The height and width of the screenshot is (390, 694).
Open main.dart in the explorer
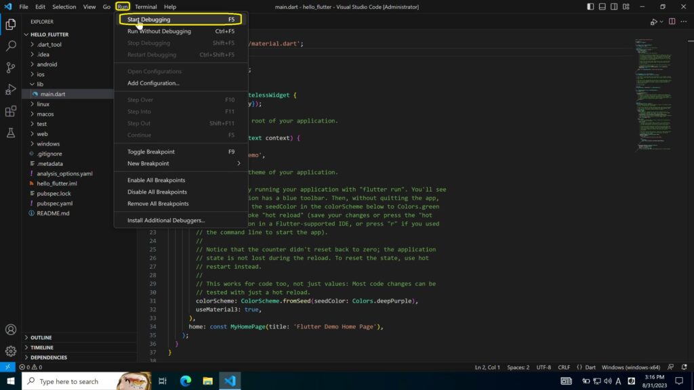(68, 94)
